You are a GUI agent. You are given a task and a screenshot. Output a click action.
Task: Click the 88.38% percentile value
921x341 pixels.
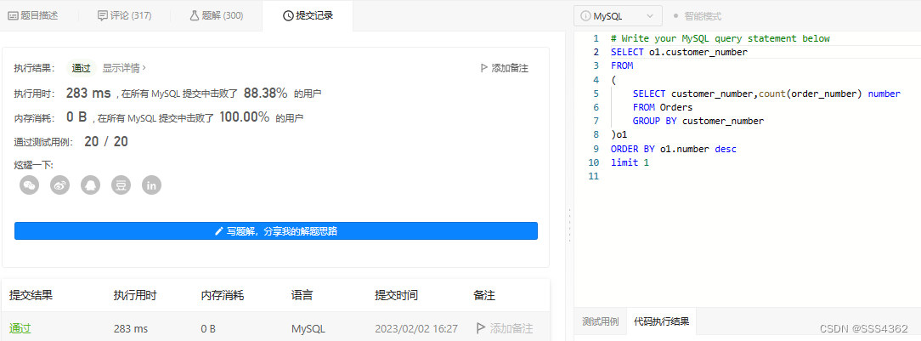[265, 93]
